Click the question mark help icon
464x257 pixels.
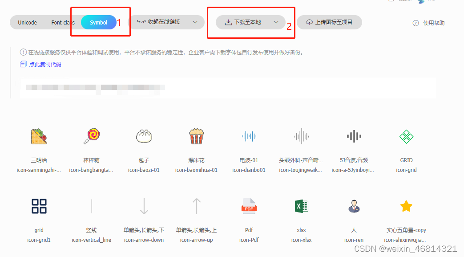click(x=416, y=23)
